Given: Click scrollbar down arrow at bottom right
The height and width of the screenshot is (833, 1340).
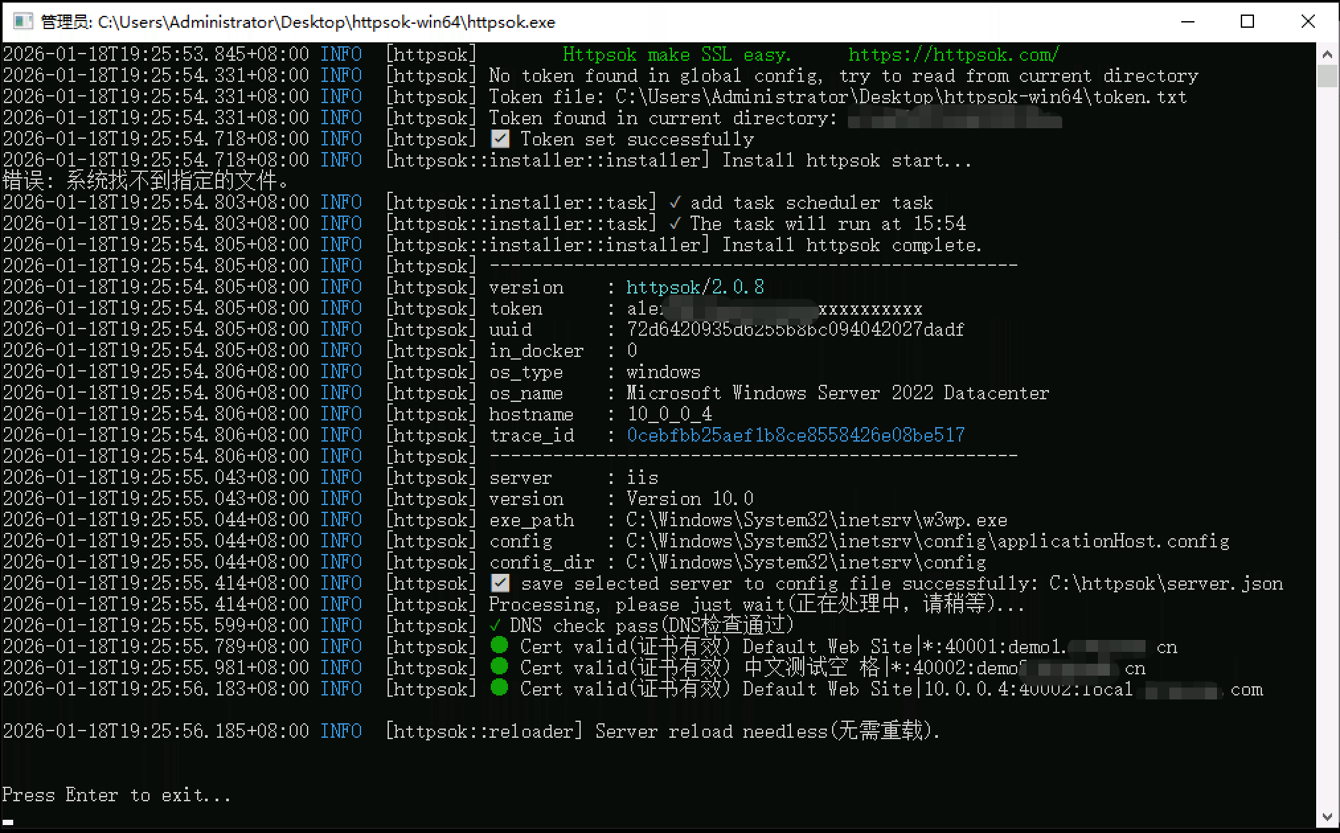Looking at the screenshot, I should tap(1327, 817).
